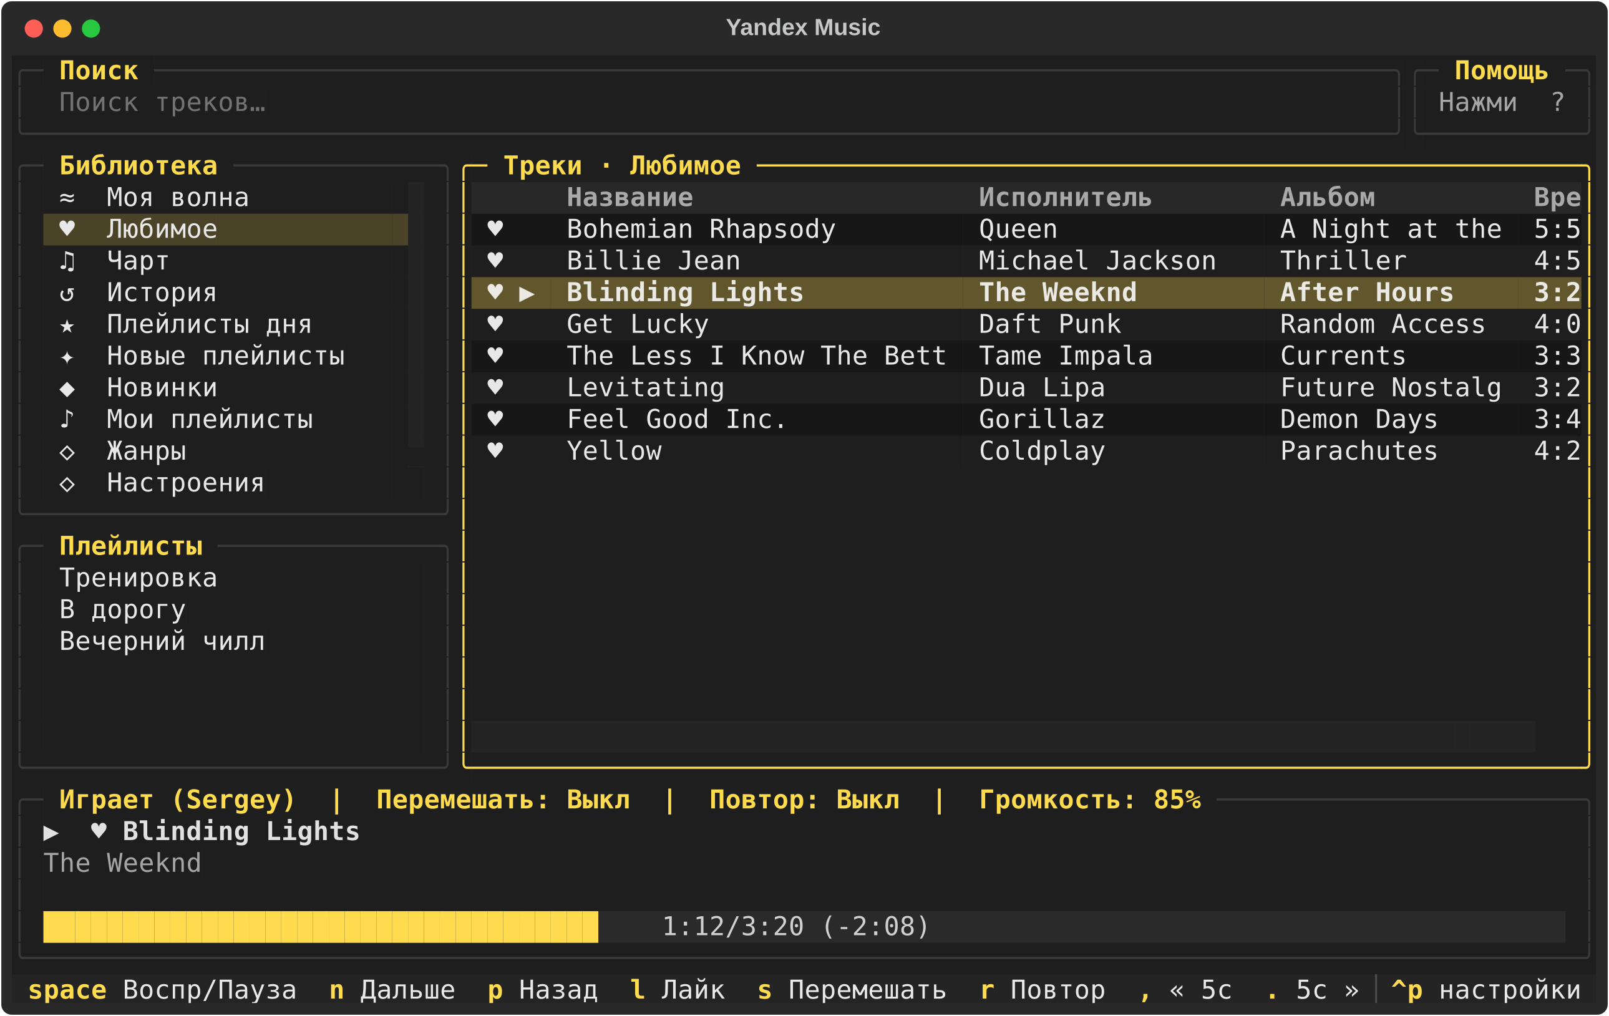Viewport: 1609px width, 1016px height.
Task: Toggle the heart on Get Lucky
Action: [495, 325]
